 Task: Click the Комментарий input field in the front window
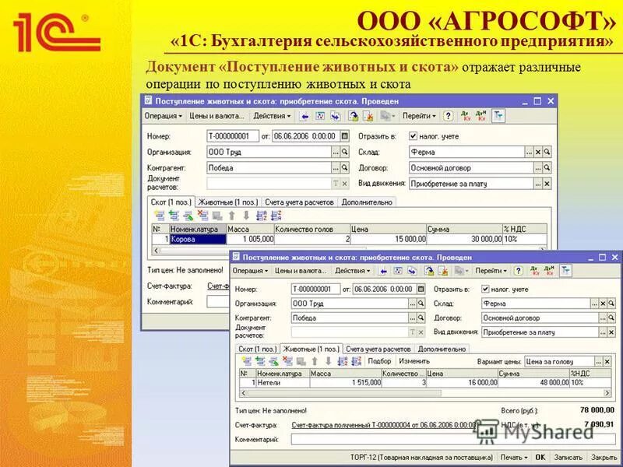pos(453,439)
